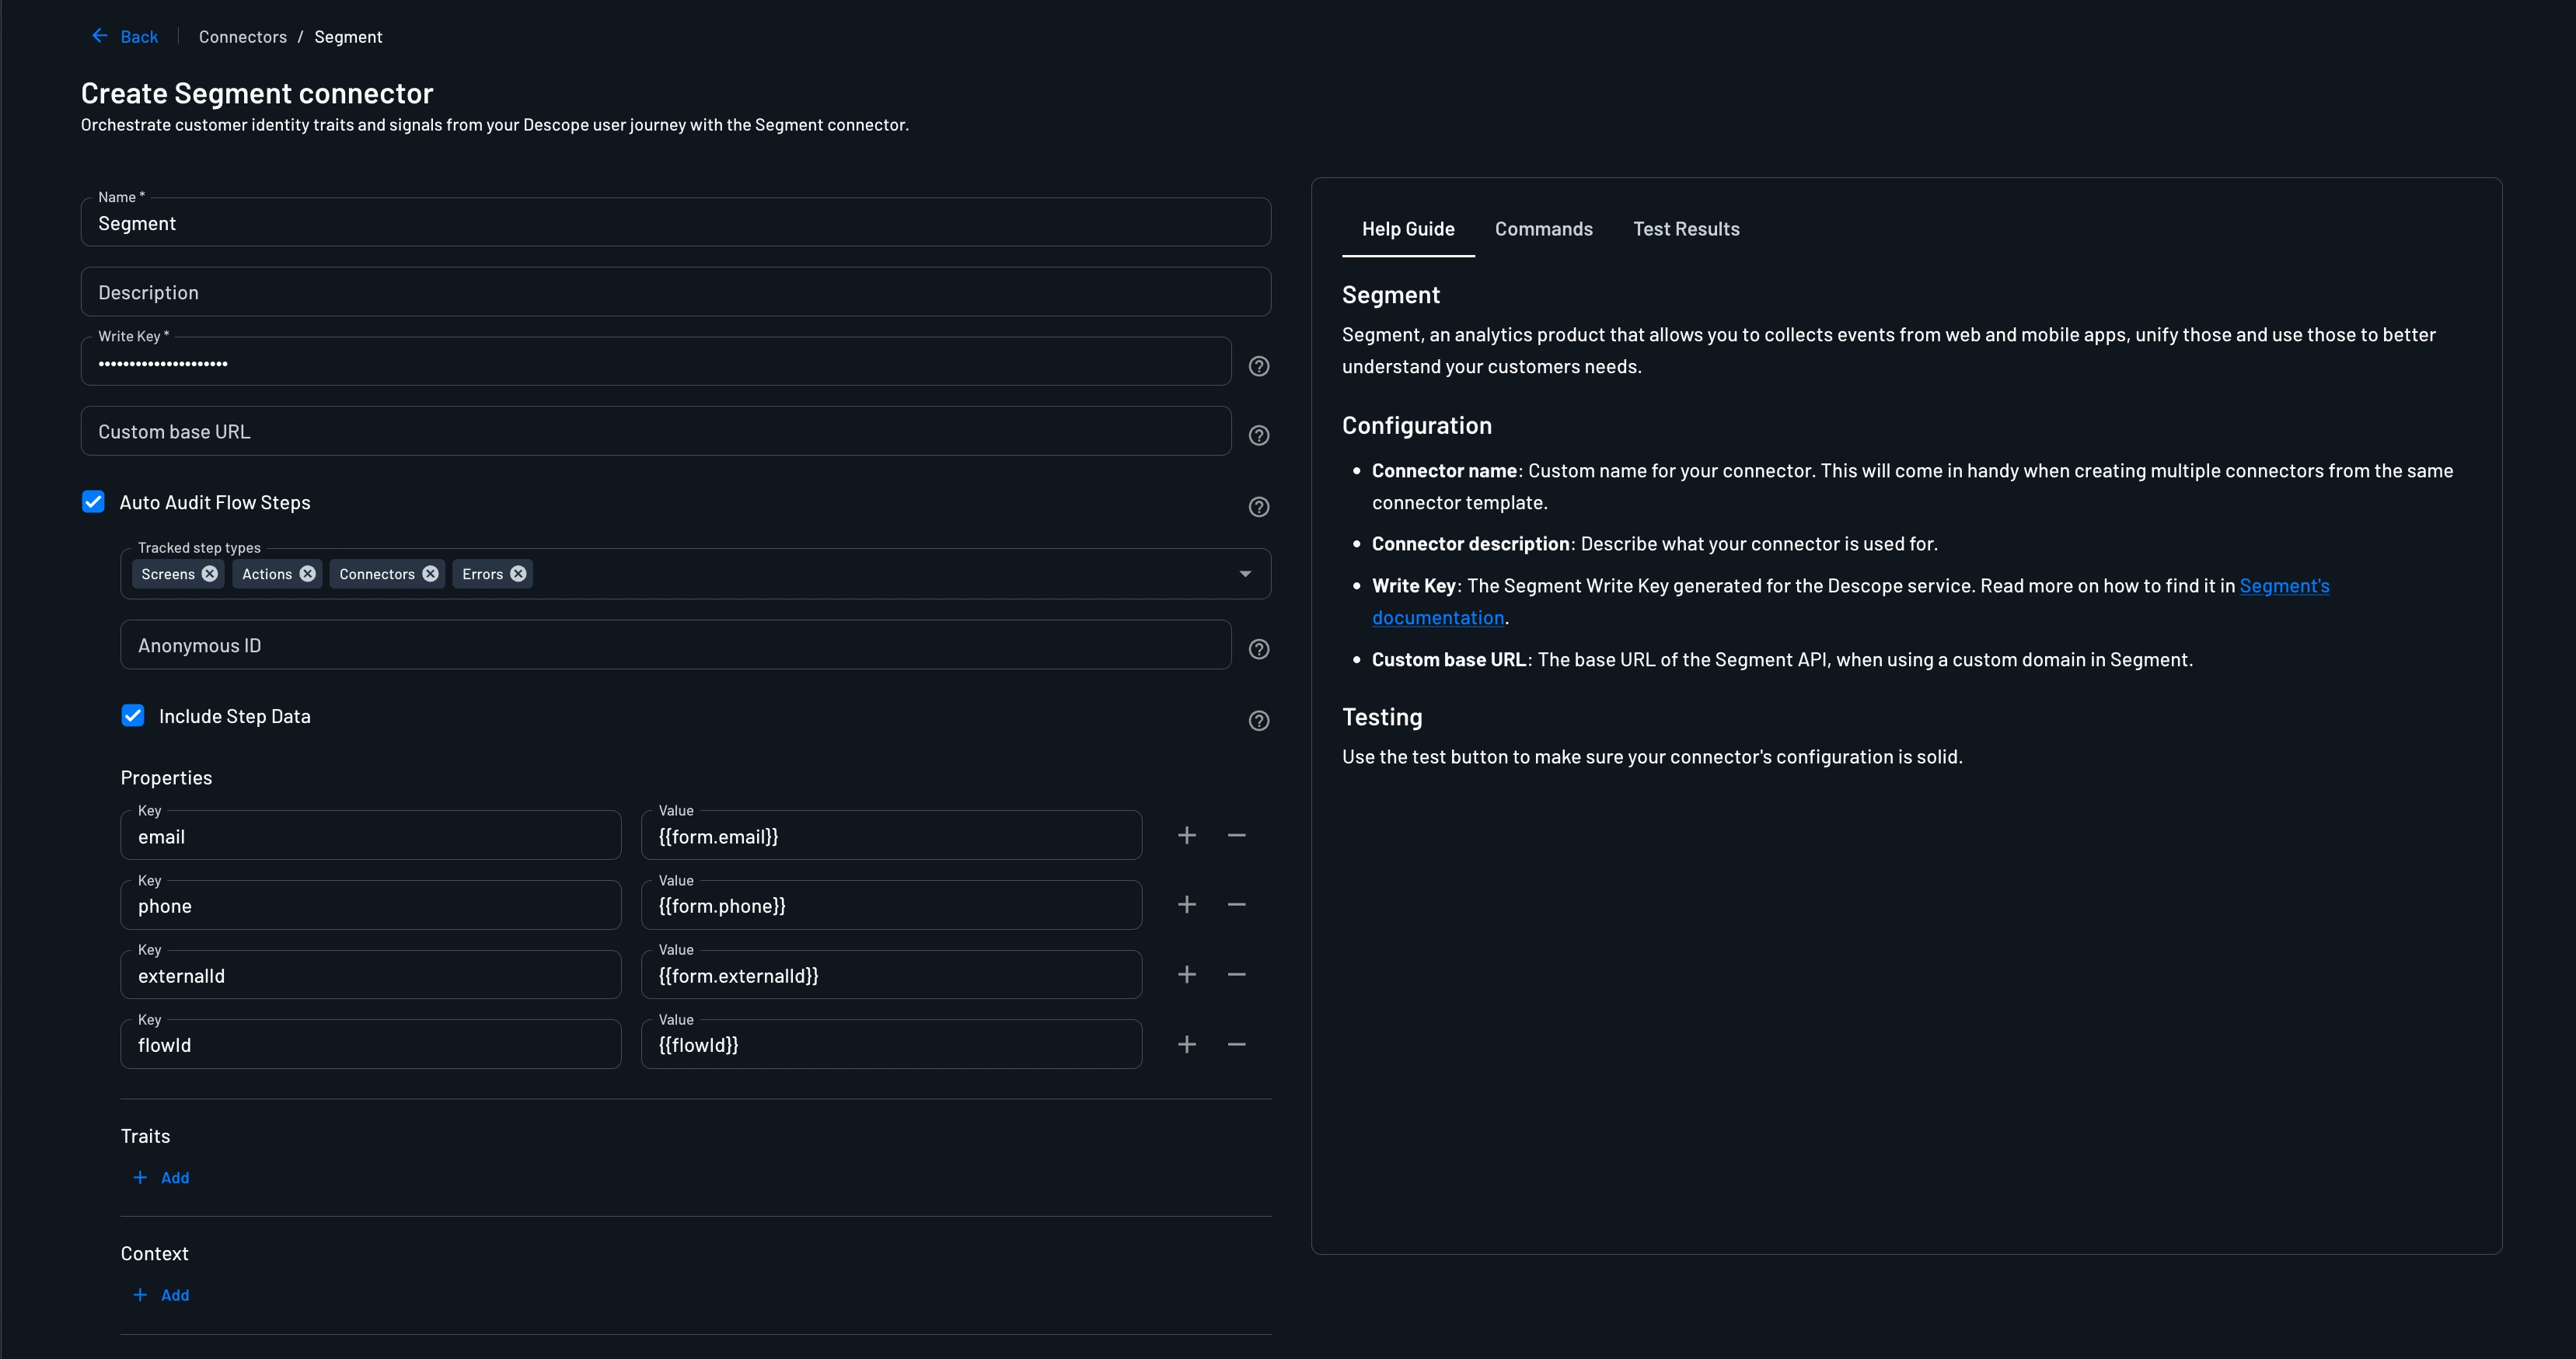Edit the {{form.externalId}} Value field
Image resolution: width=2576 pixels, height=1359 pixels.
pyautogui.click(x=891, y=974)
